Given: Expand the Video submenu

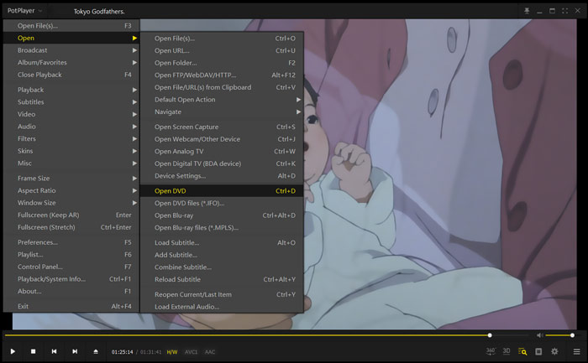Looking at the screenshot, I should [71, 114].
